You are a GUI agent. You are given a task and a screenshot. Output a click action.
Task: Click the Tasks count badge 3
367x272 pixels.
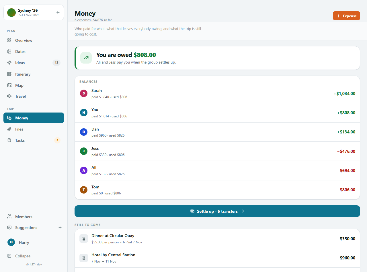[57, 140]
